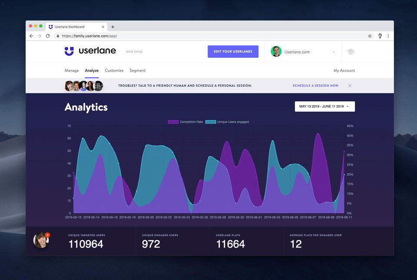
Task: Open Chrome three-dot menu
Action: point(388,36)
